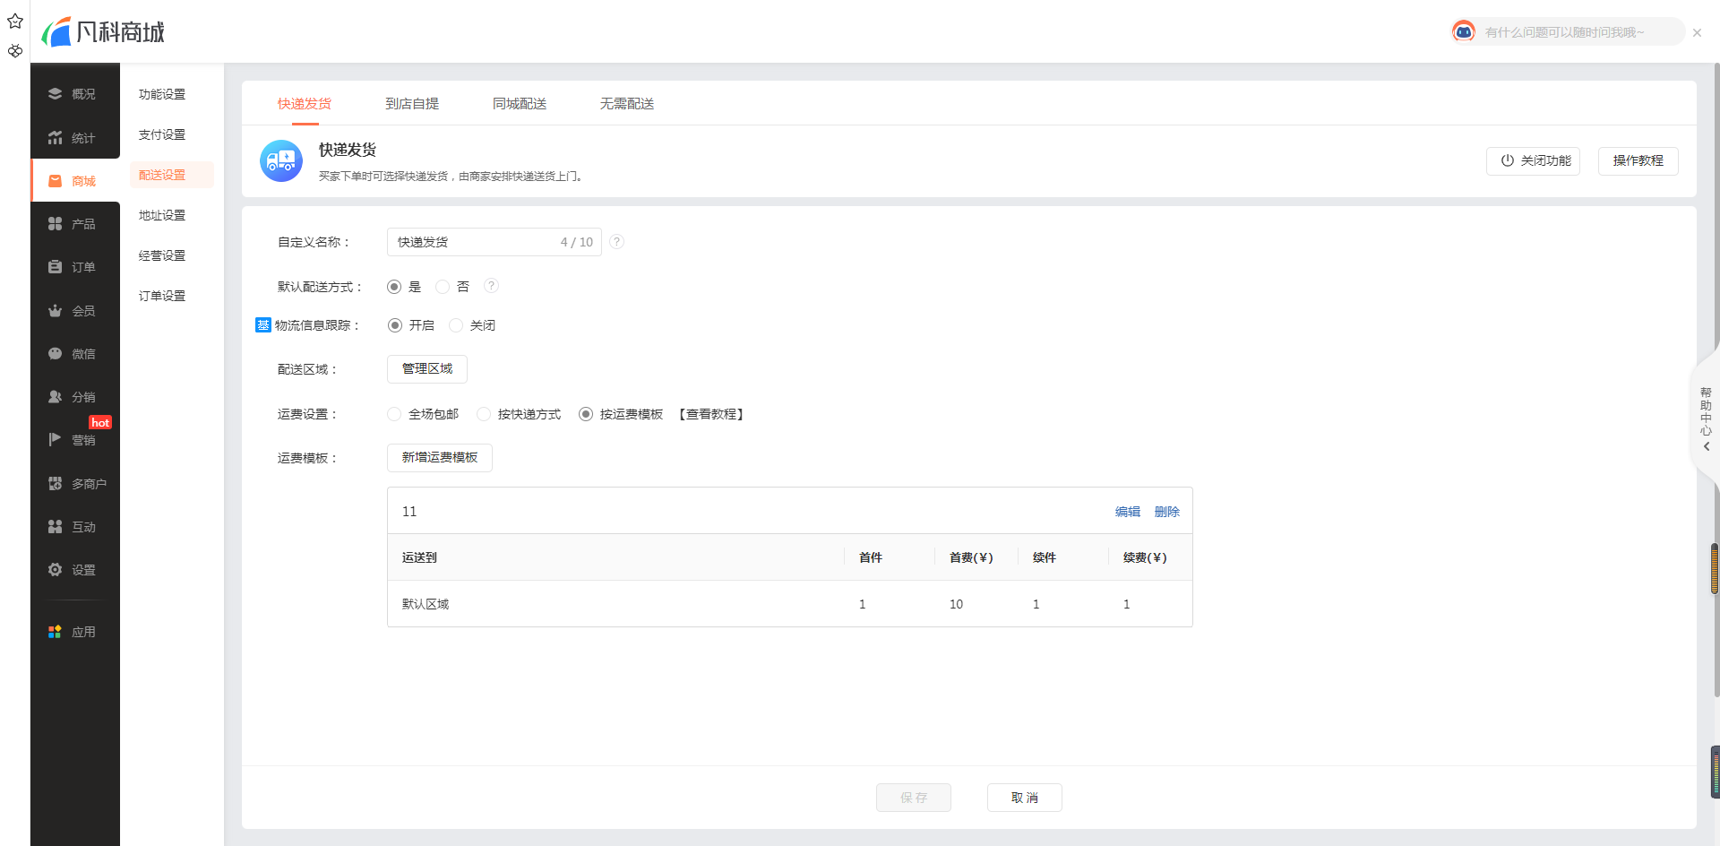This screenshot has height=846, width=1720.
Task: Click the 保存 button
Action: pyautogui.click(x=914, y=798)
